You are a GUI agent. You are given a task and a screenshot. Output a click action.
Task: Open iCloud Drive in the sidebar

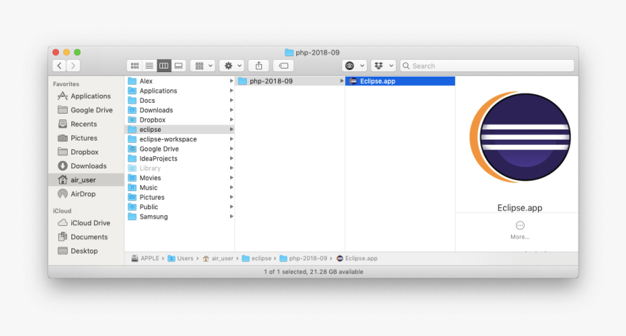click(84, 223)
